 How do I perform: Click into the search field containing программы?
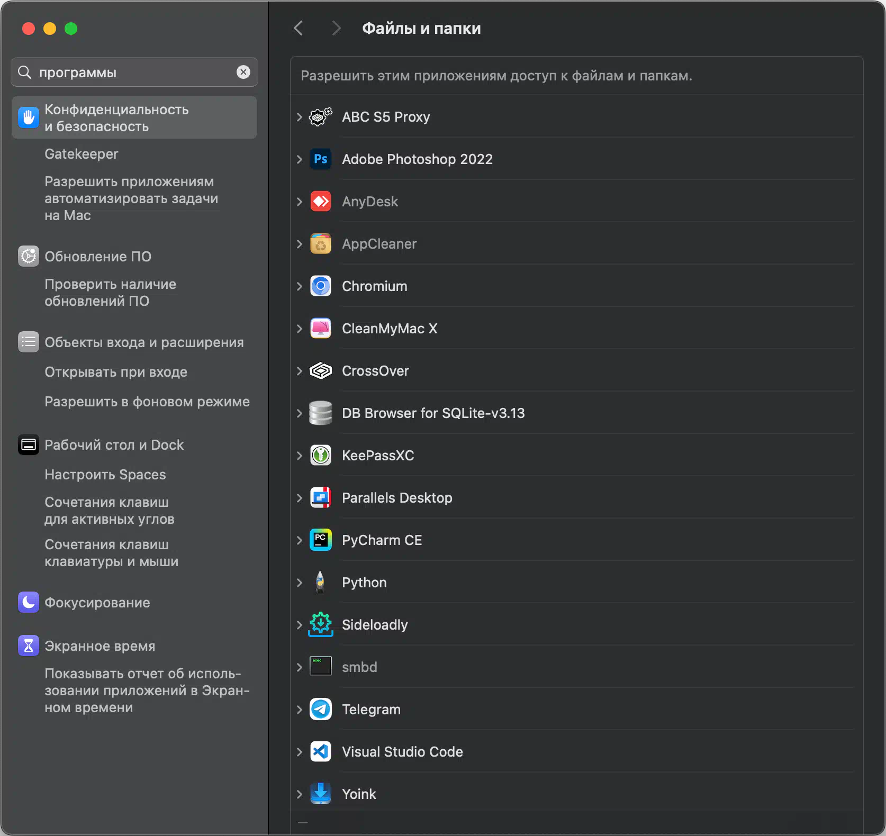click(x=134, y=72)
